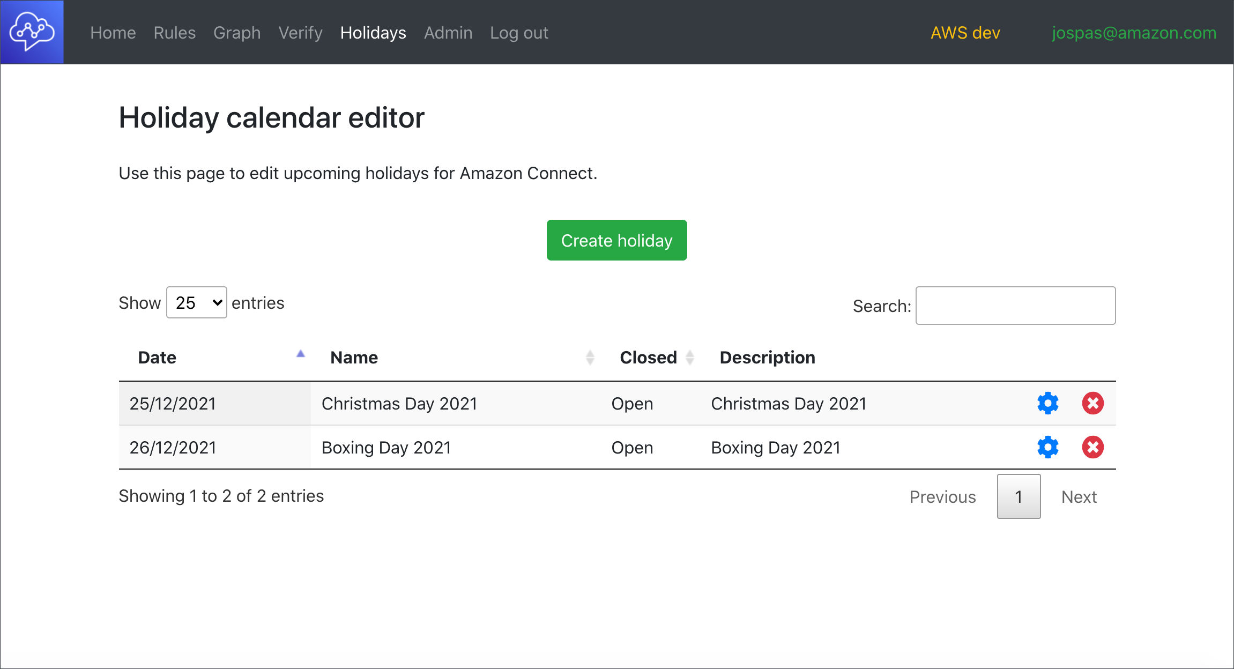This screenshot has height=669, width=1234.
Task: Open Boxing Day 2021 settings gear
Action: tap(1047, 447)
